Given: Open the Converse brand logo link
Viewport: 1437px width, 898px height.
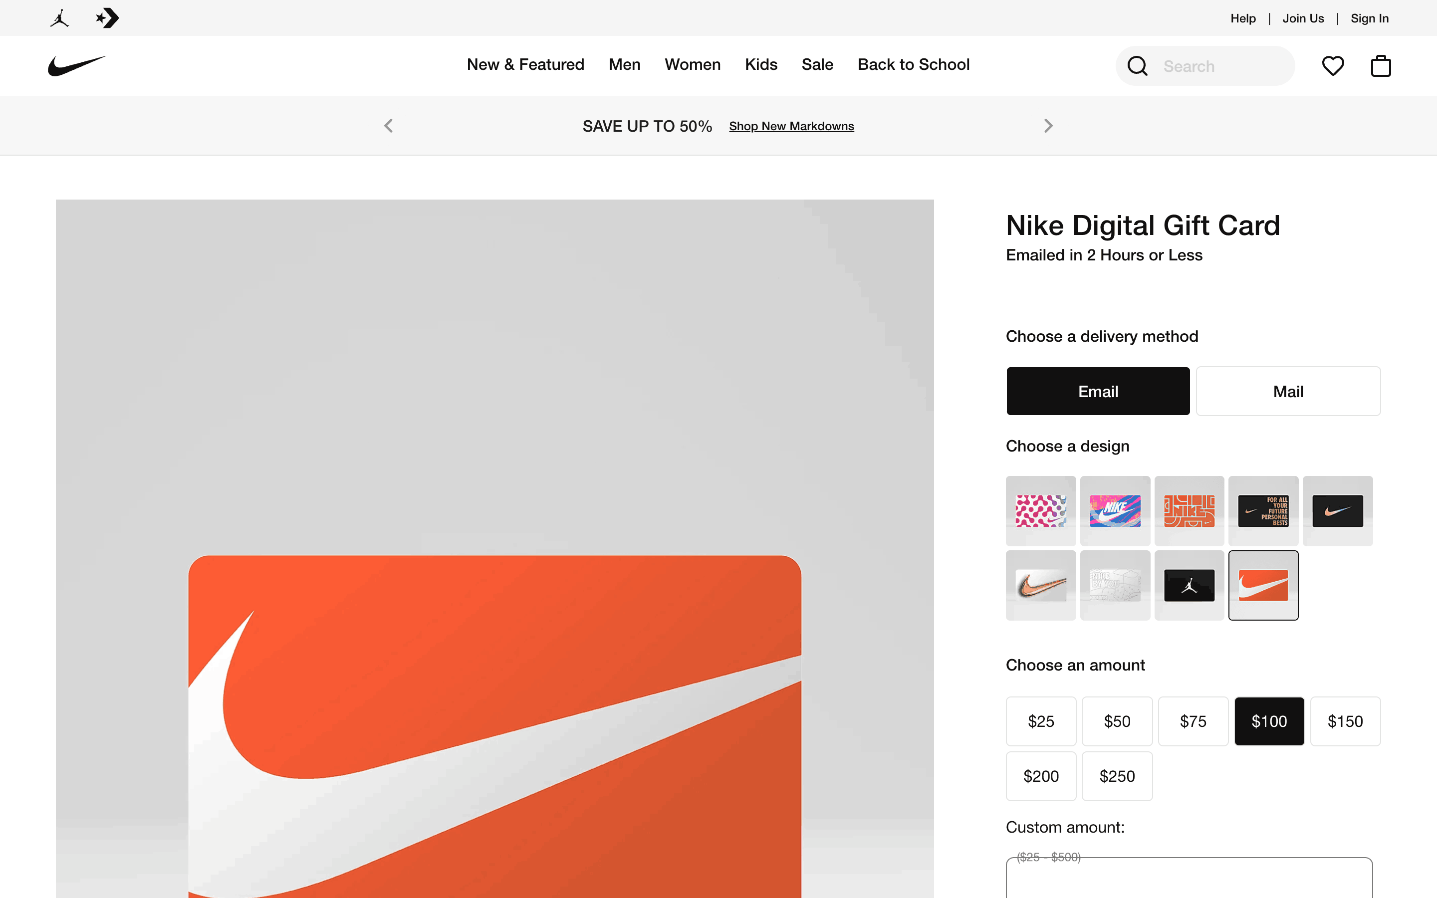Looking at the screenshot, I should pos(107,18).
